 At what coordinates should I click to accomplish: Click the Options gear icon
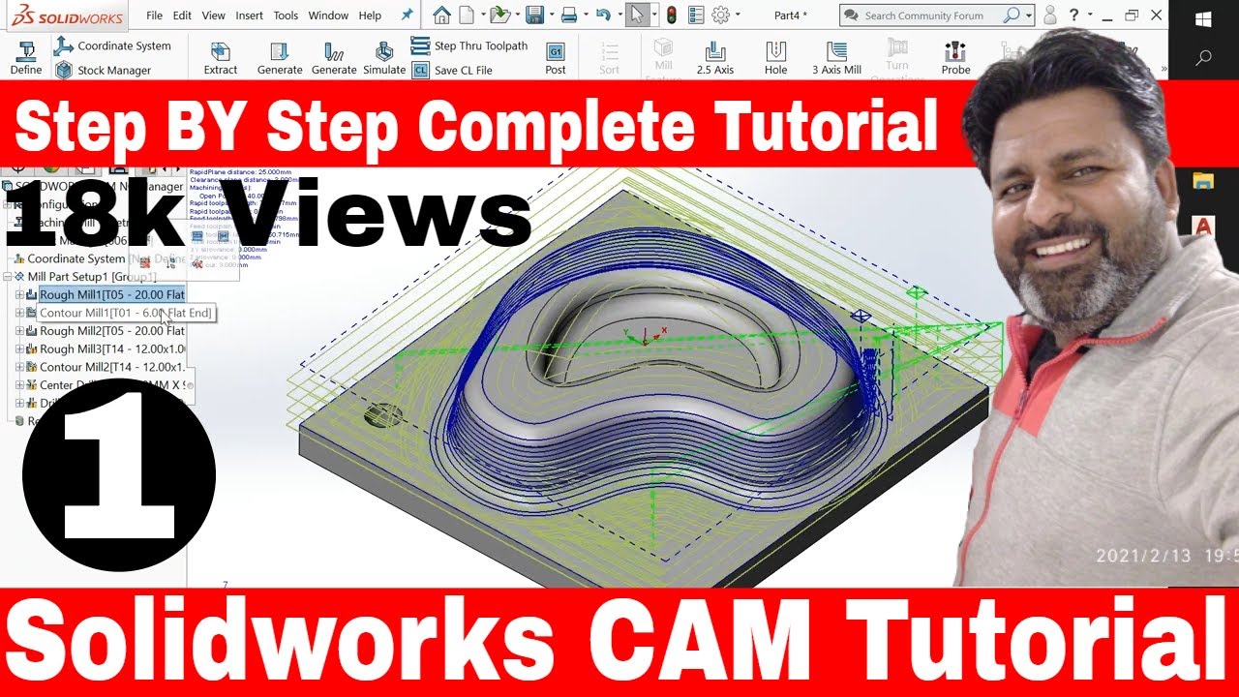pyautogui.click(x=721, y=15)
